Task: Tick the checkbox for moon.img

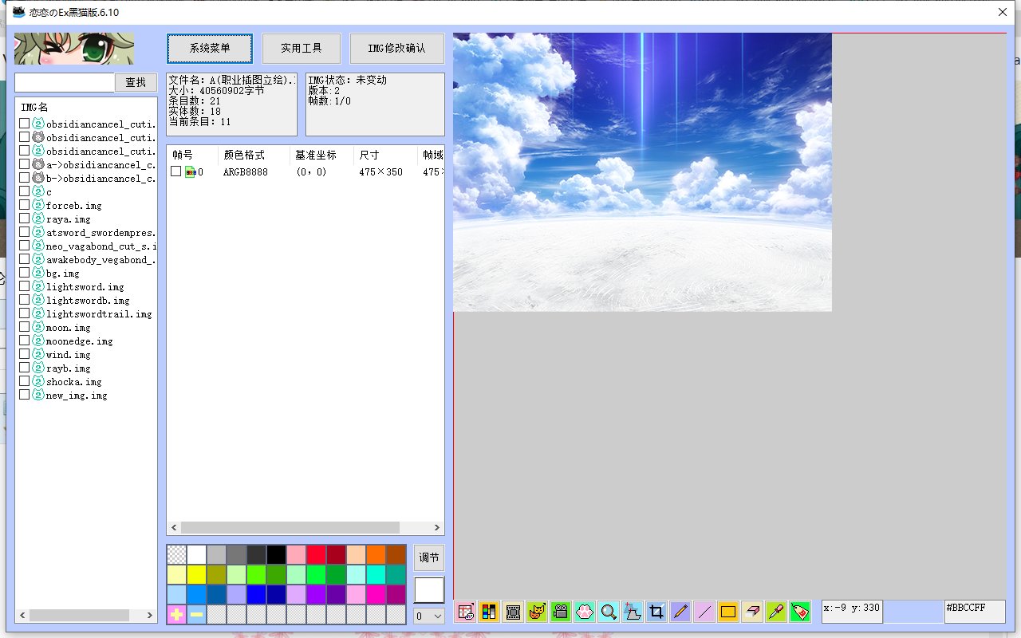Action: [25, 327]
